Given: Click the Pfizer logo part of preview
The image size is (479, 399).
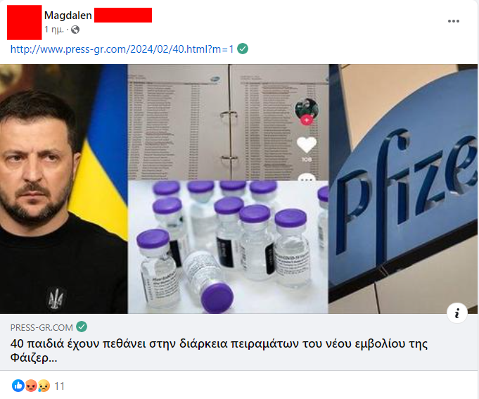Looking at the screenshot, I should [x=403, y=189].
